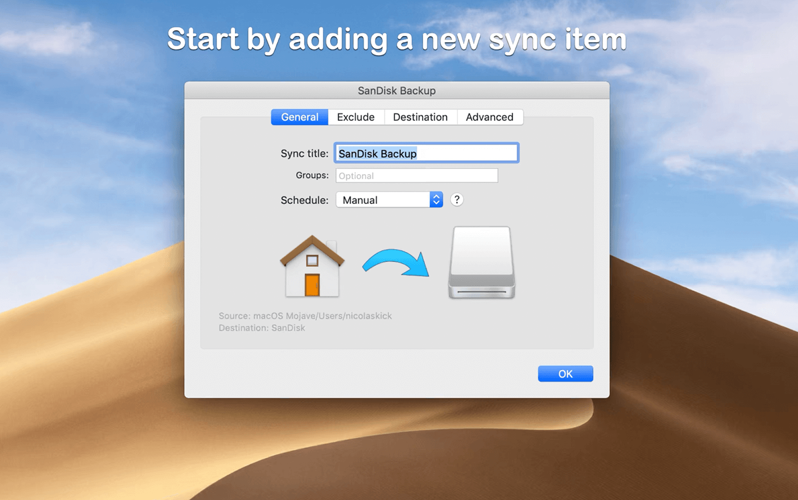Open the Schedule dropdown set to Manual

pos(389,200)
